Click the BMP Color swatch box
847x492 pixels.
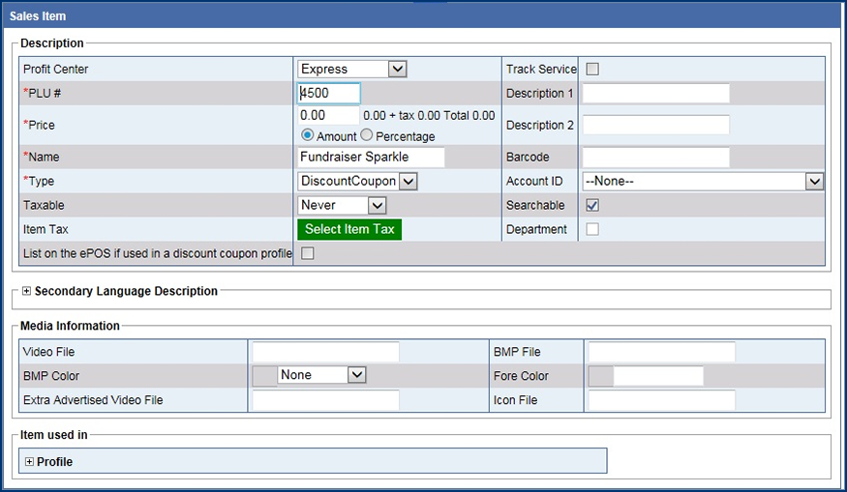coord(263,375)
